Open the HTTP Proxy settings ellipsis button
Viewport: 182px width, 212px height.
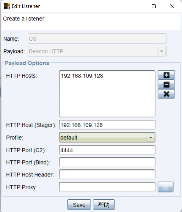click(x=166, y=187)
